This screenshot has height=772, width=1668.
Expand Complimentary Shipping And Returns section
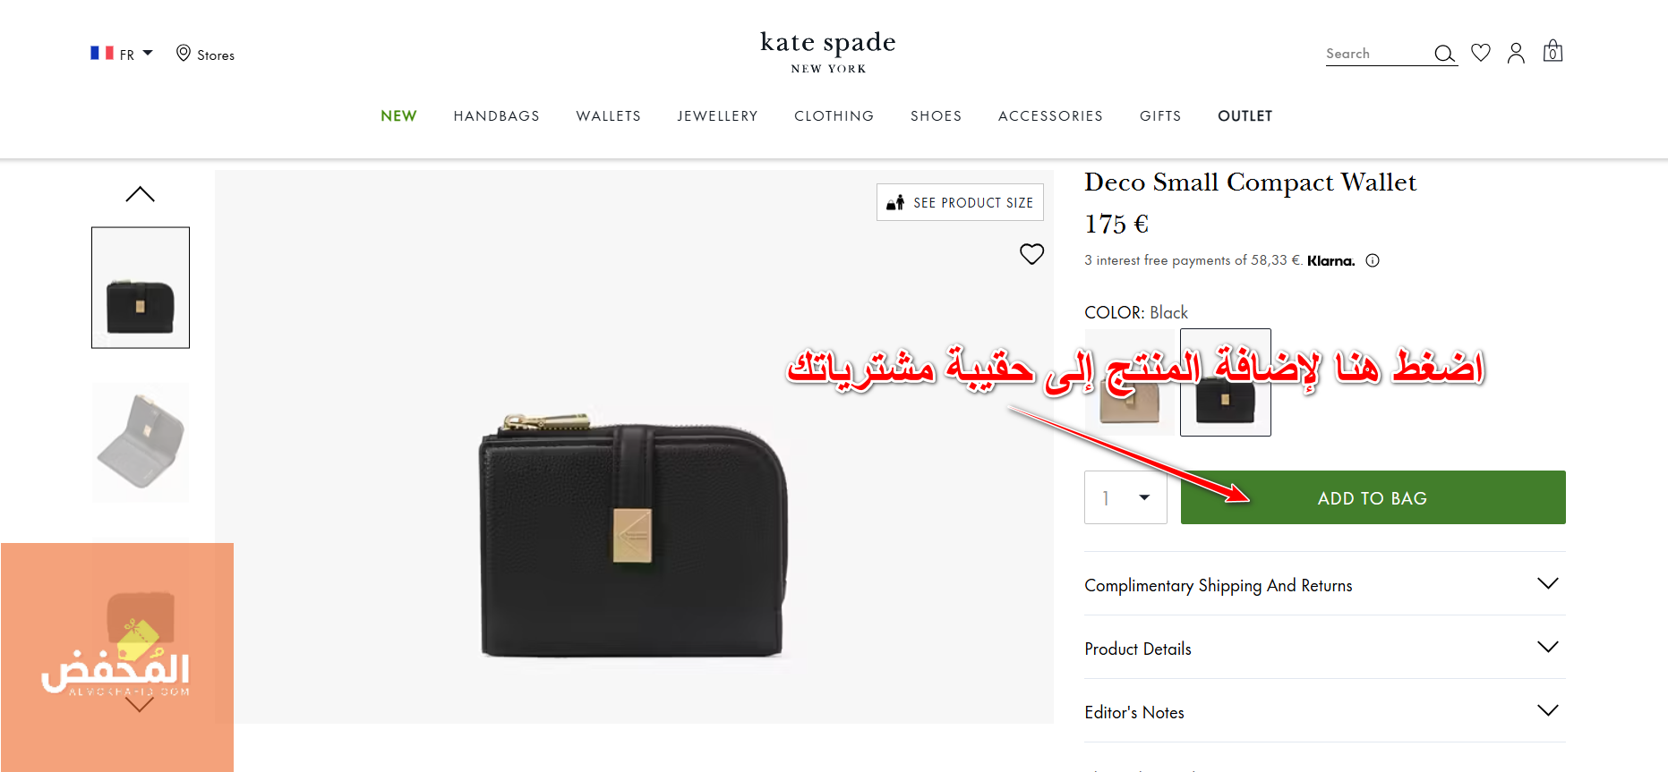(1324, 584)
